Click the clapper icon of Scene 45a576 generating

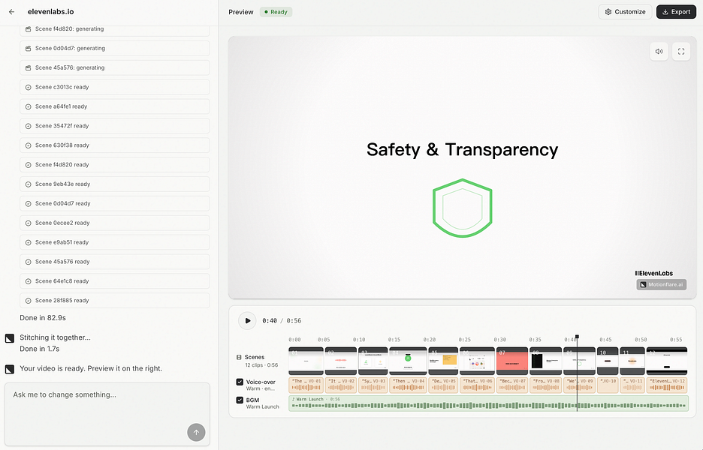point(29,68)
